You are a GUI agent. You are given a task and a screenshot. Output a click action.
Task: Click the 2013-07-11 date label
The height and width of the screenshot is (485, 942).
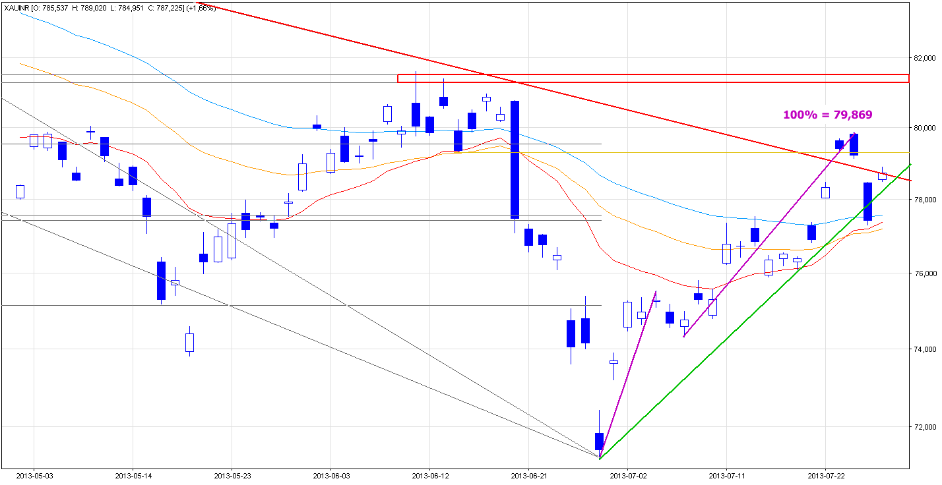click(727, 475)
